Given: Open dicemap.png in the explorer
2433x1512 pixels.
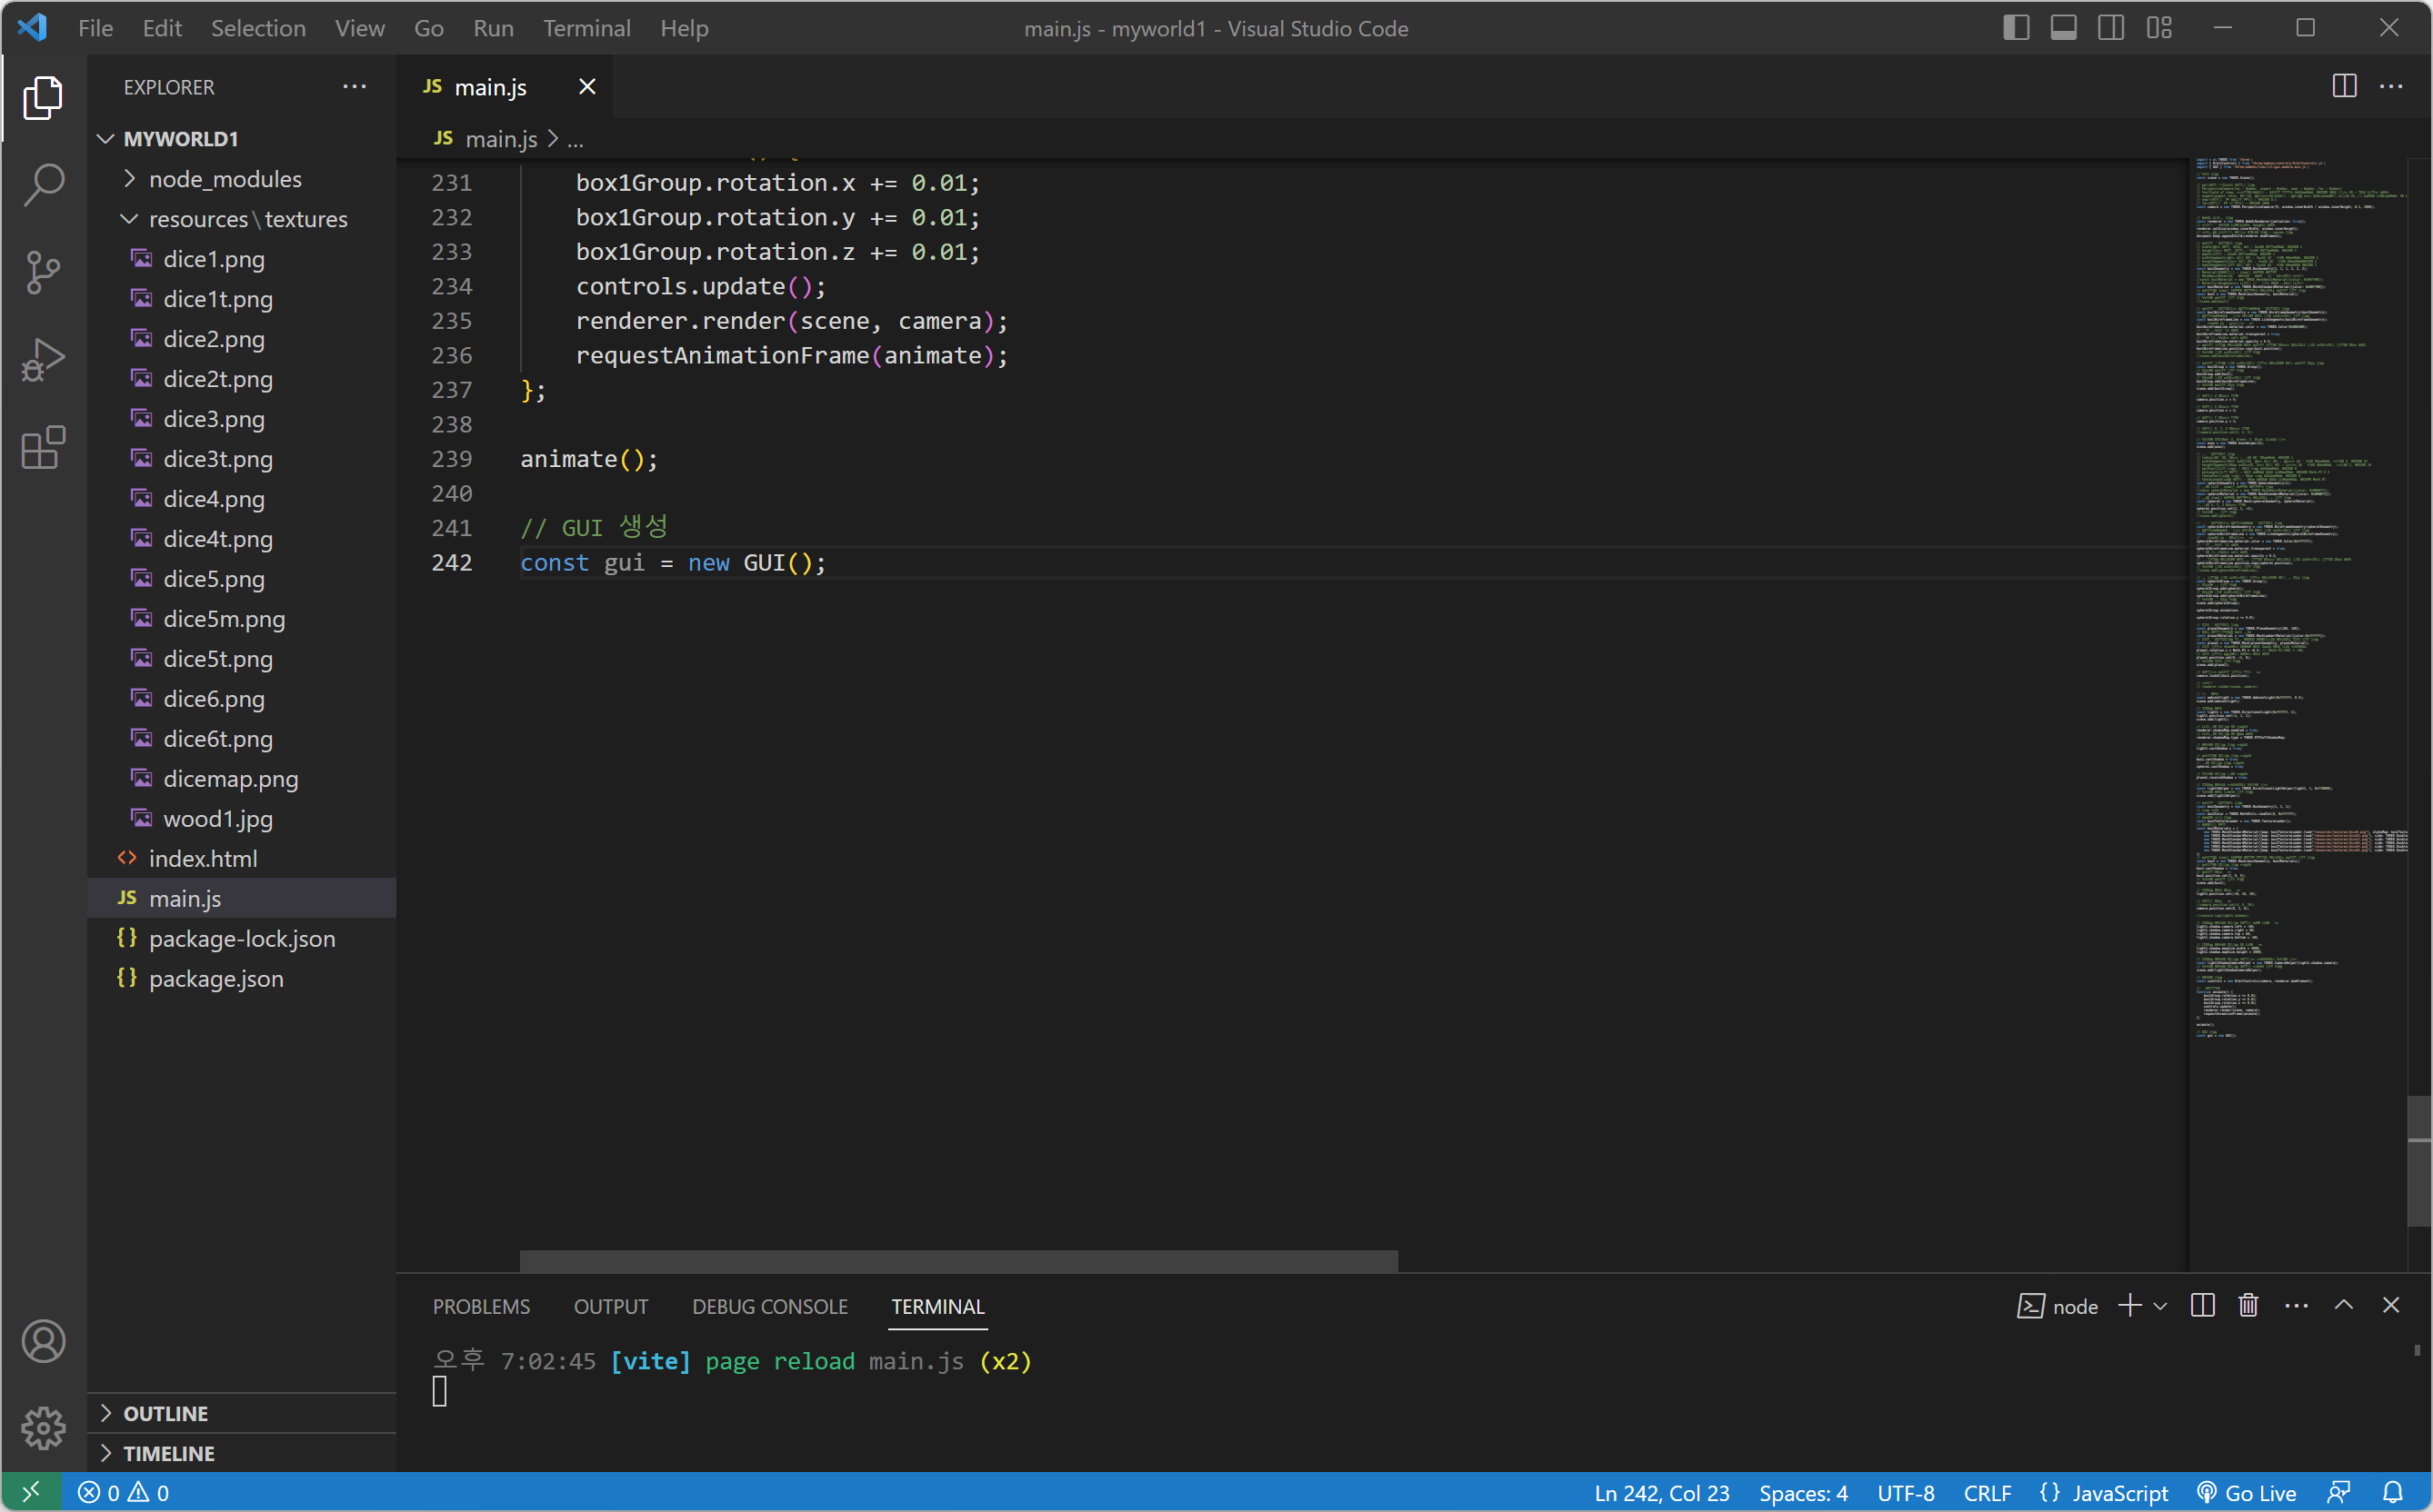Looking at the screenshot, I should pyautogui.click(x=230, y=779).
